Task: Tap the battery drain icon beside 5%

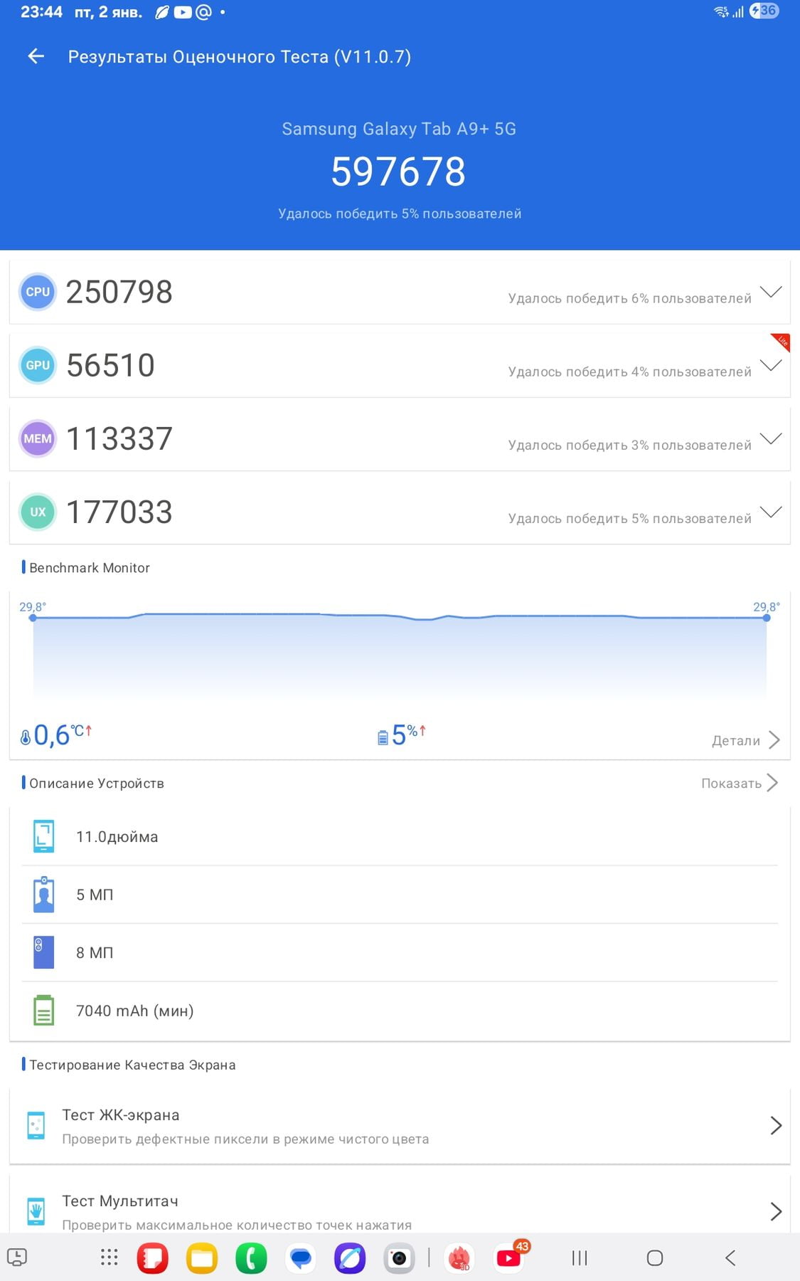Action: tap(383, 737)
